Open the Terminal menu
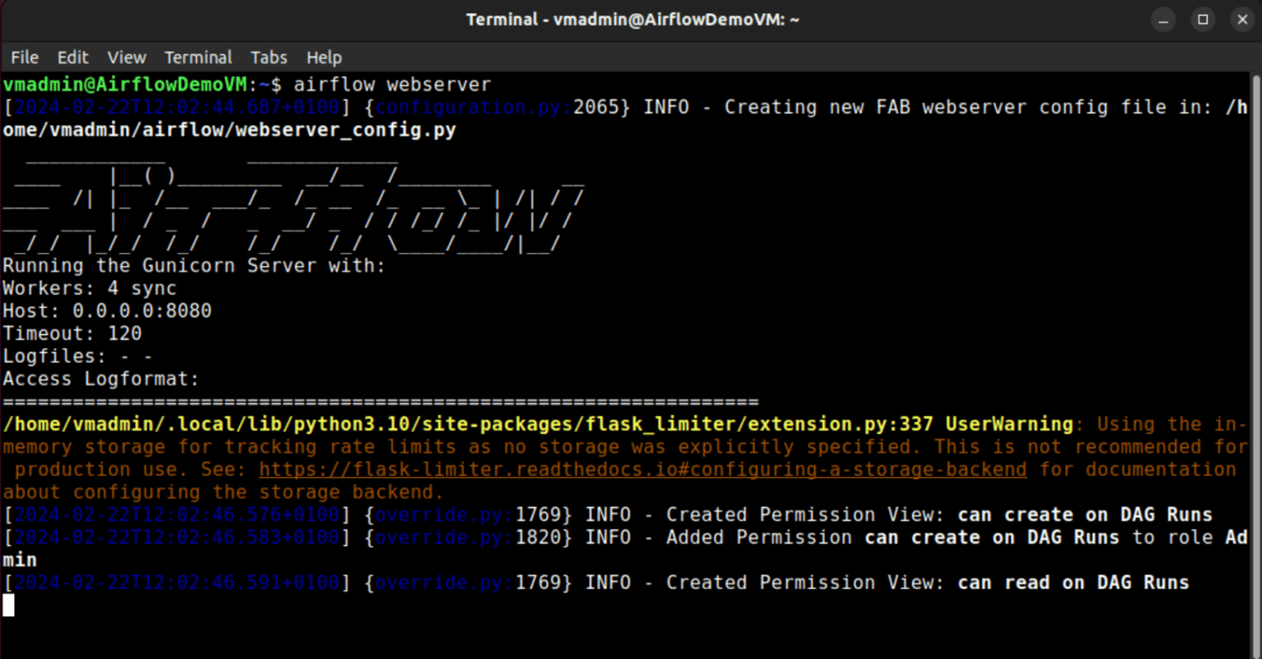 198,57
